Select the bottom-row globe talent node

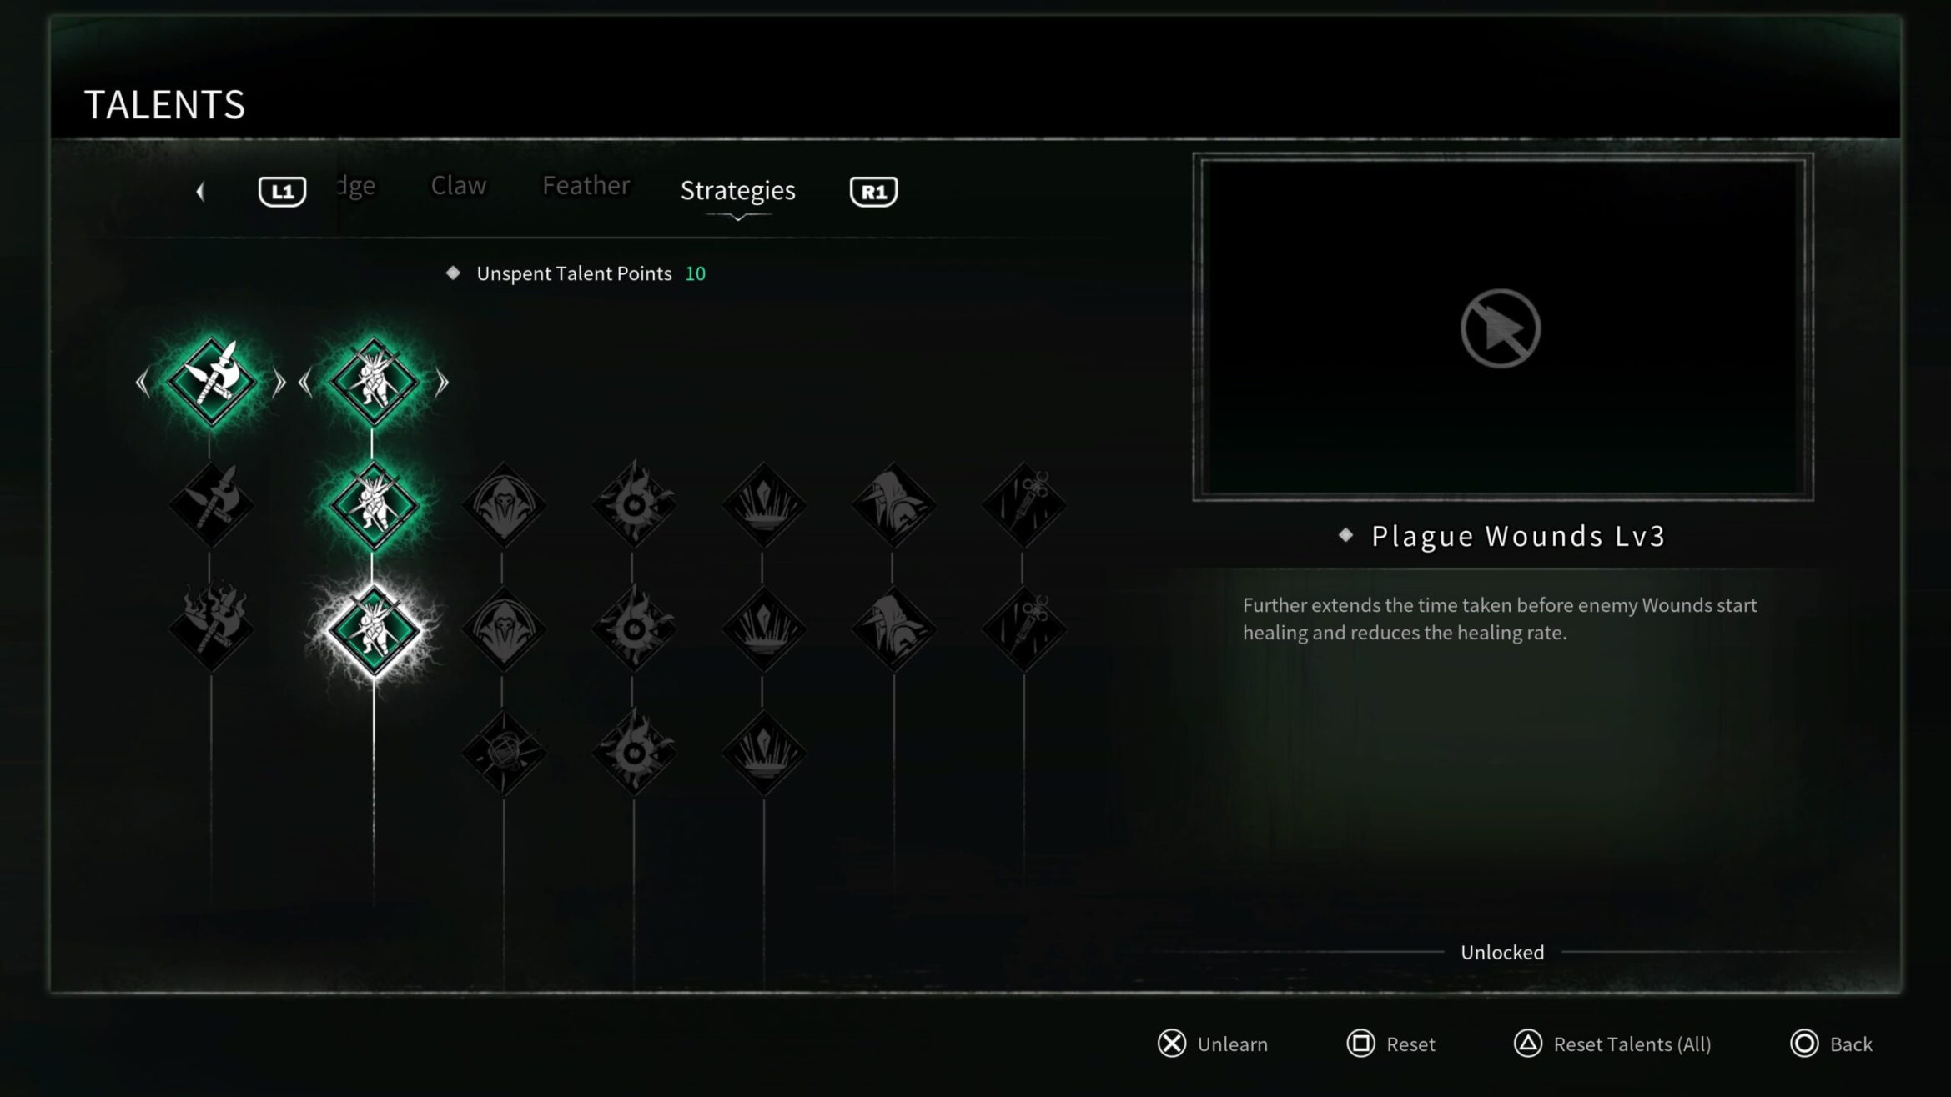[x=504, y=753]
